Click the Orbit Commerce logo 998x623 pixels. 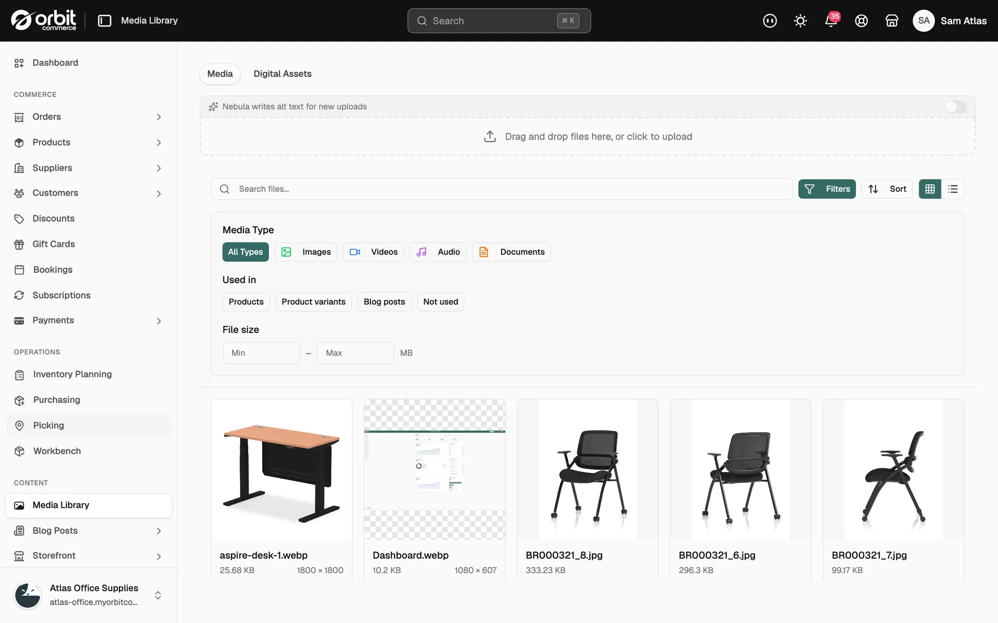coord(44,20)
